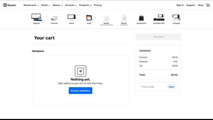This screenshot has height=120, width=213.
Task: Click the Checkout button
Action: (158, 37)
